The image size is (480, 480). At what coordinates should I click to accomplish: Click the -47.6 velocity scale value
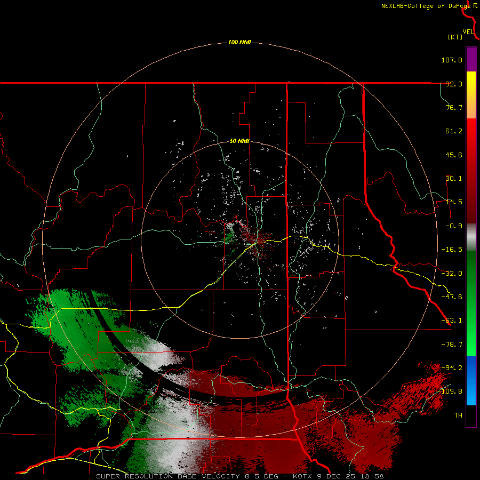tap(452, 297)
